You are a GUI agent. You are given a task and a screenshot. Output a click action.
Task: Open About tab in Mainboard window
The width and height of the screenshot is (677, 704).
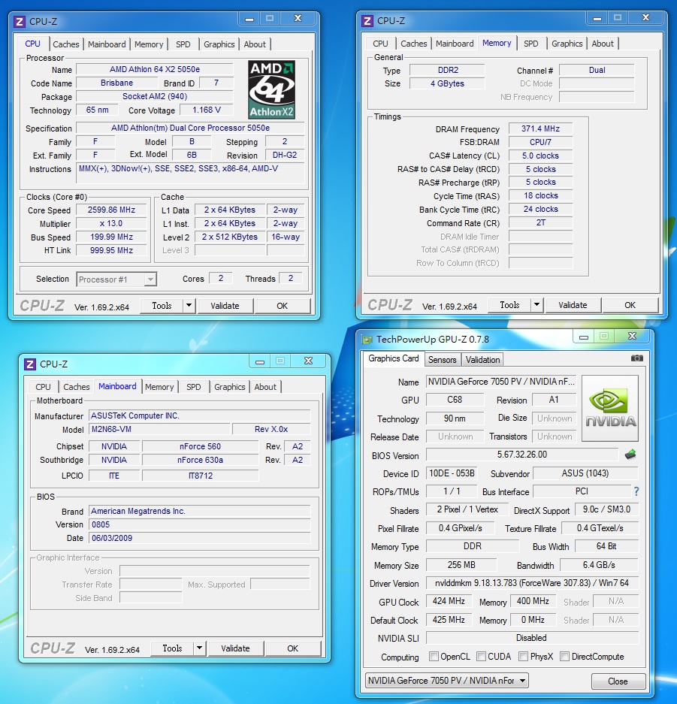265,387
